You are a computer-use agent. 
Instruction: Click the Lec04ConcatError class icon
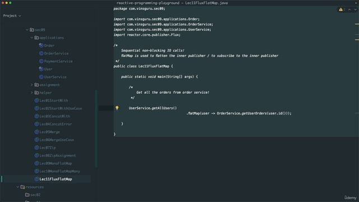point(36,124)
